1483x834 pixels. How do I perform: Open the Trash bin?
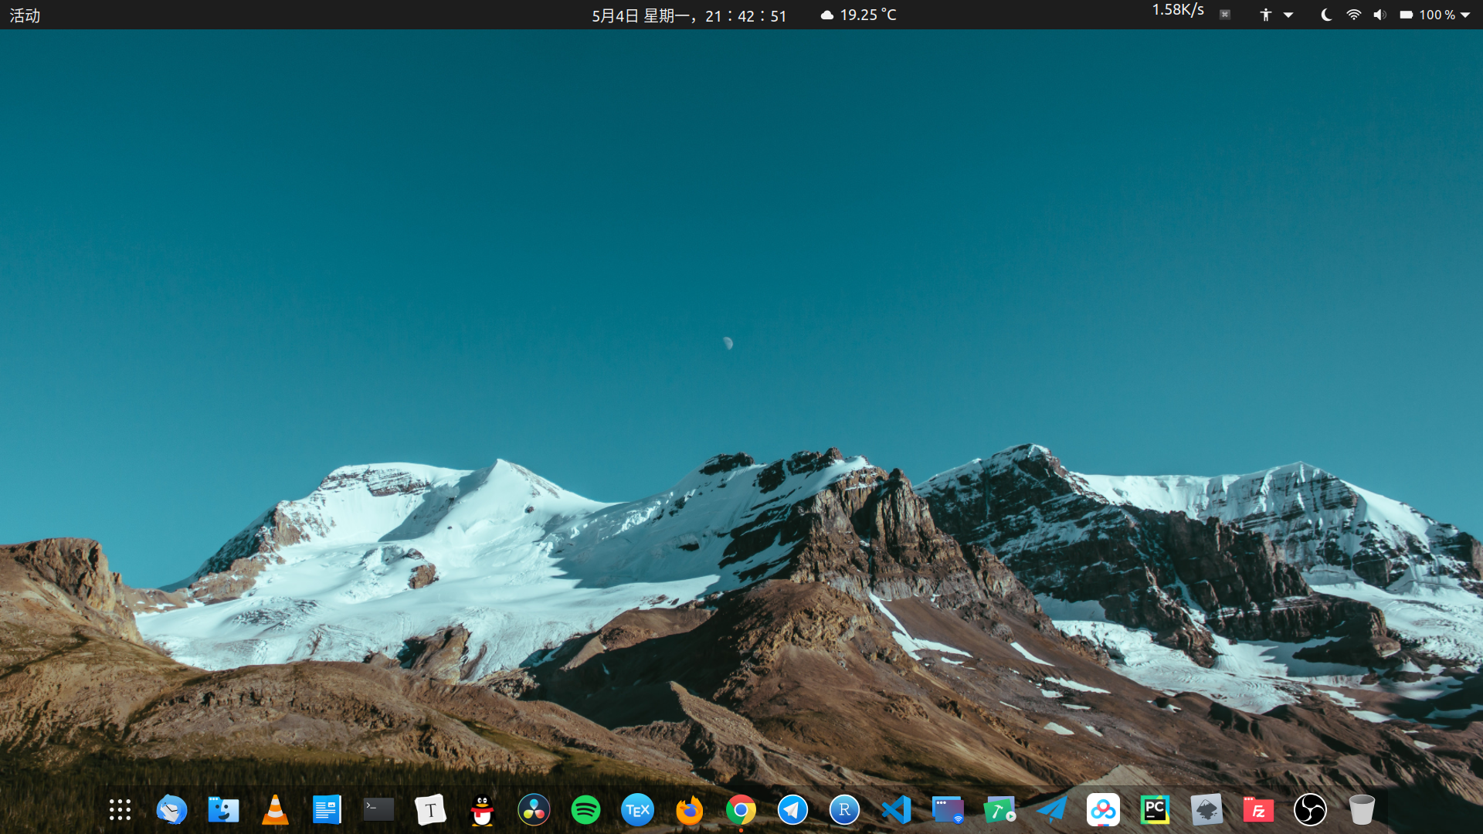click(x=1362, y=810)
